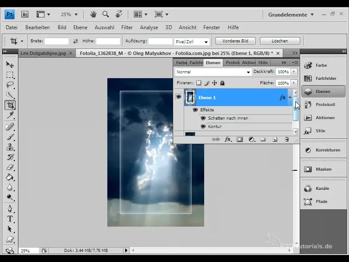Viewport: 349px width, 262px height.
Task: Select the Move tool
Action: coord(10,64)
